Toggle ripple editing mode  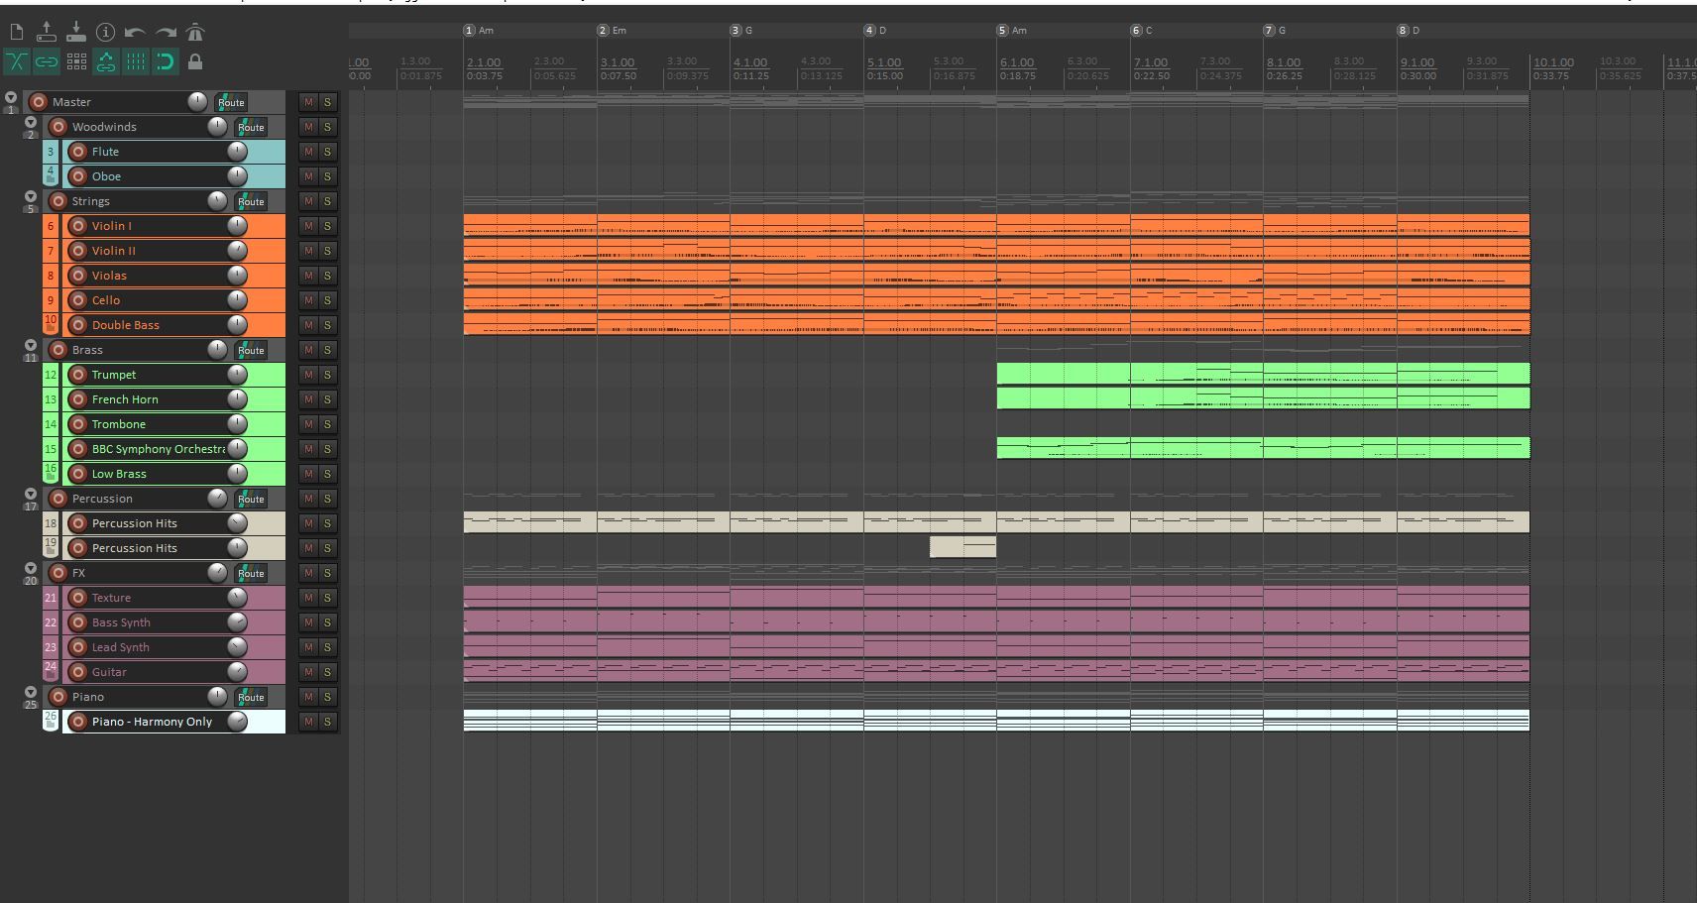pos(105,61)
